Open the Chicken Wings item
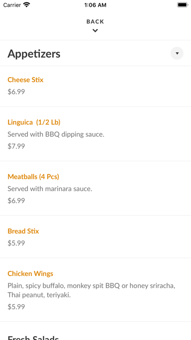This screenshot has width=191, height=340. pos(31,274)
